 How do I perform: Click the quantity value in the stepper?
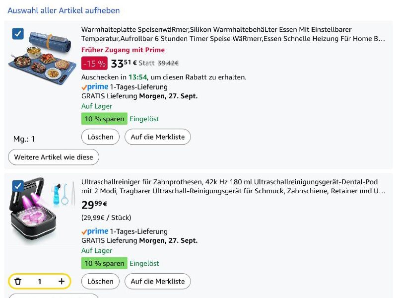[40, 282]
